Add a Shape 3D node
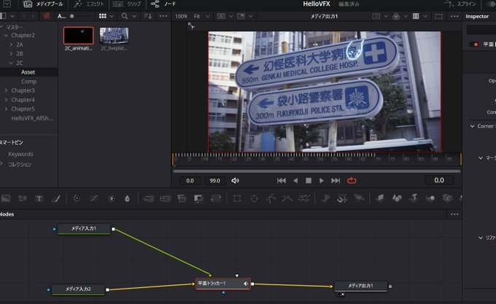This screenshot has height=304, width=496. pos(397,198)
